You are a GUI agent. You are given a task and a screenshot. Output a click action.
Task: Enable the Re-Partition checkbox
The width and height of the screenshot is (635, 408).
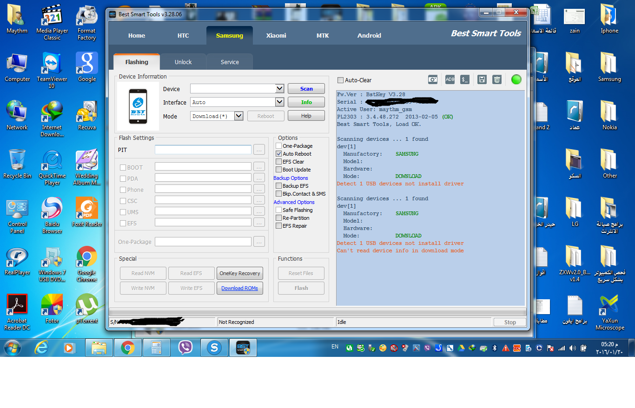tap(278, 218)
